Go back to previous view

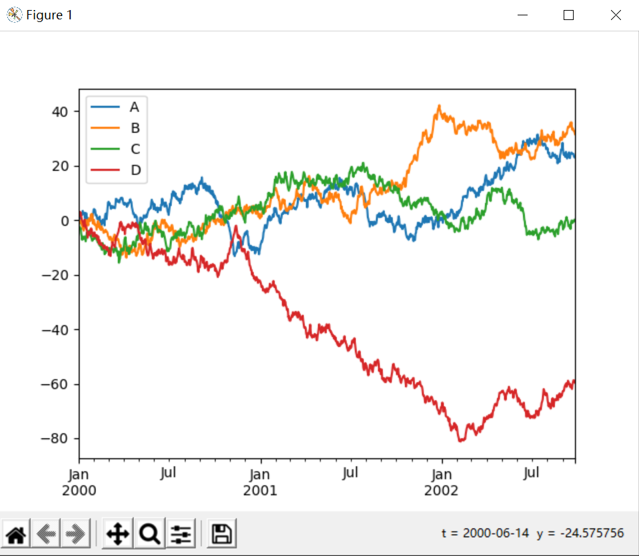[45, 533]
